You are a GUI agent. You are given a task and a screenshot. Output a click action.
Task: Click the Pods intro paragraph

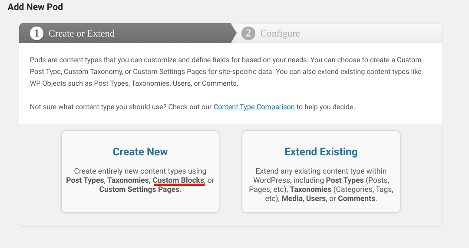click(226, 72)
